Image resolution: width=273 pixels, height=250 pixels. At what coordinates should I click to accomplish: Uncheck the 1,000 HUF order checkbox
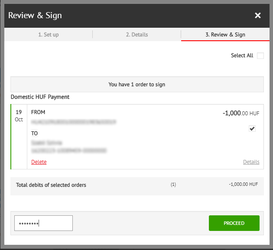pyautogui.click(x=252, y=128)
